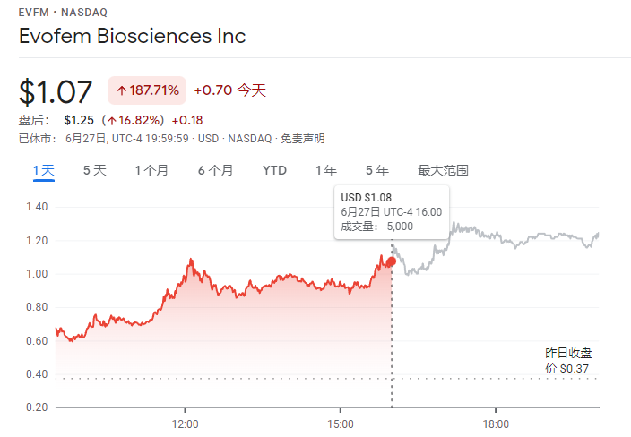Select the 1天 time range tab
631x437 pixels.
click(x=44, y=170)
